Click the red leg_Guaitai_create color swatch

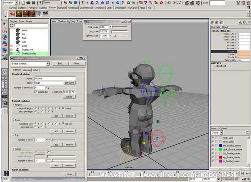click(221, 157)
